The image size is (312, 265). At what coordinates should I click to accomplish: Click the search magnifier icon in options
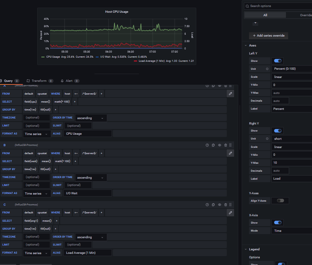(x=247, y=6)
